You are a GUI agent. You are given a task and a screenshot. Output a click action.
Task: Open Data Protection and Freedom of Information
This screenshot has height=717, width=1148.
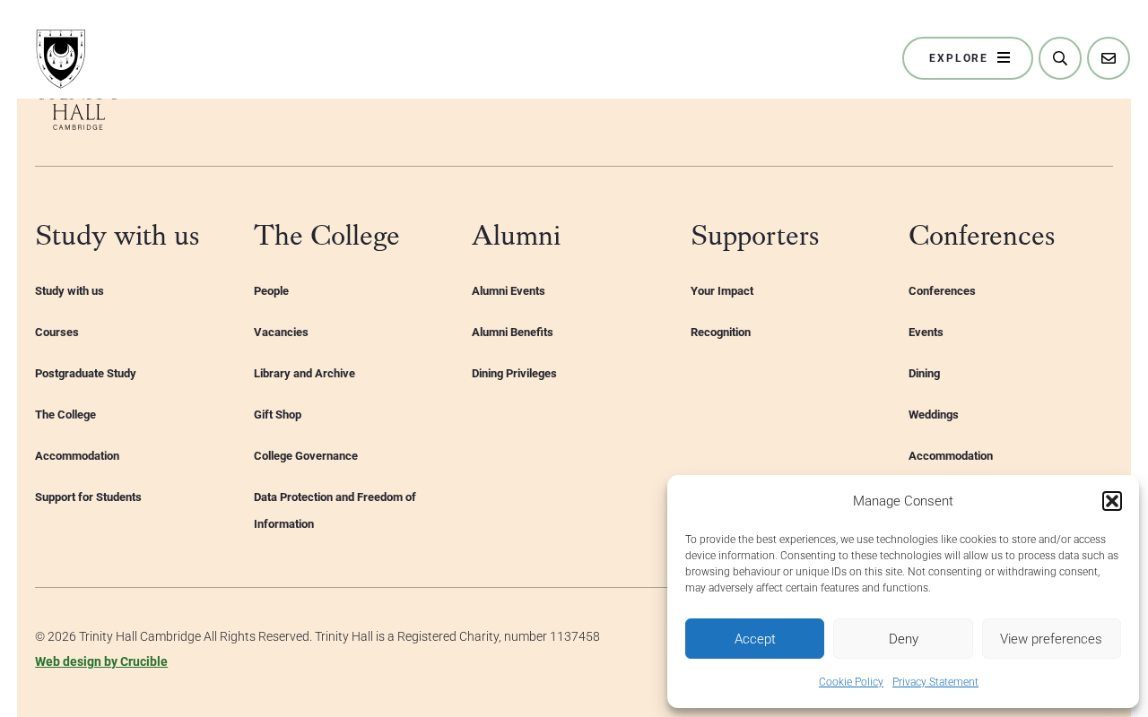point(335,511)
